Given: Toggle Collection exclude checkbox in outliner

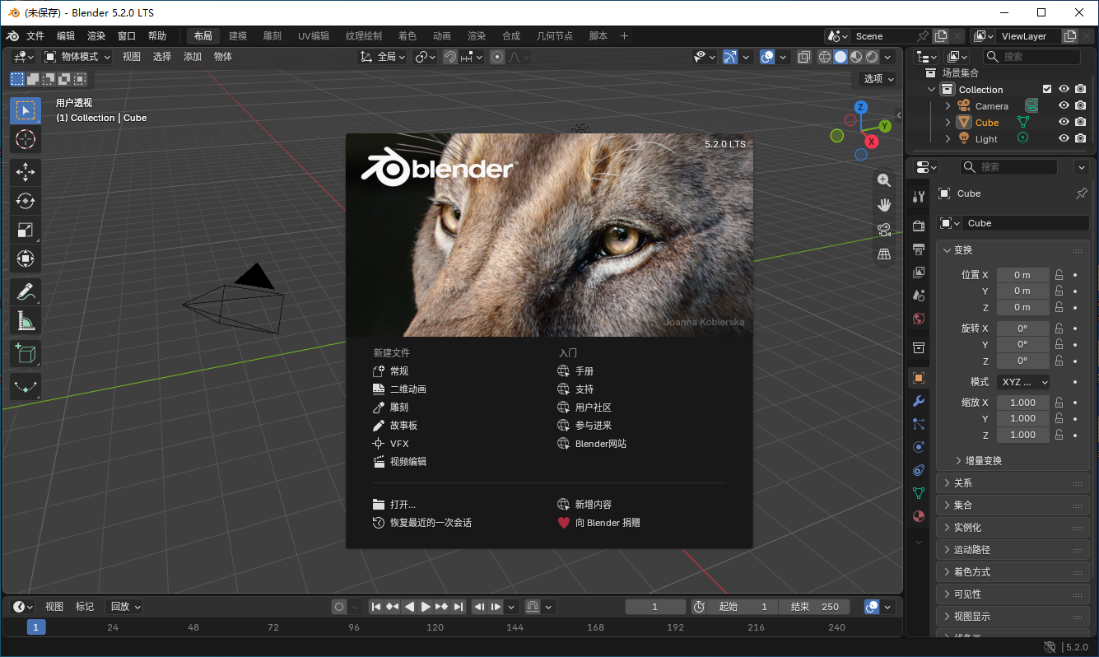Looking at the screenshot, I should tap(1047, 89).
